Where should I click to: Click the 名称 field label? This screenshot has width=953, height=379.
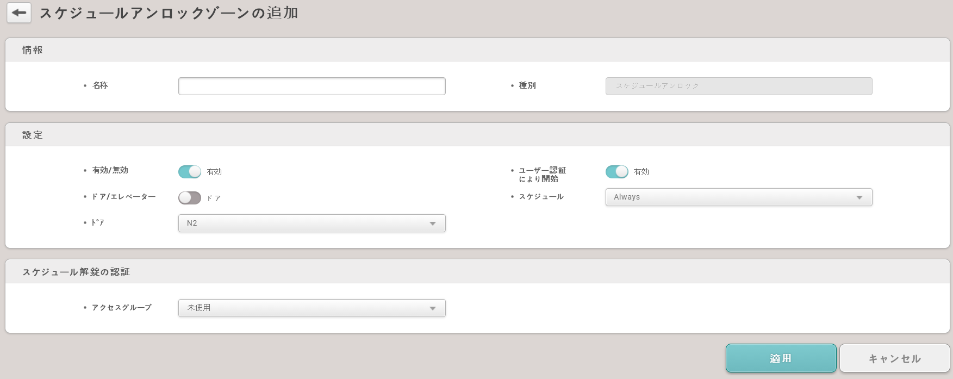100,85
